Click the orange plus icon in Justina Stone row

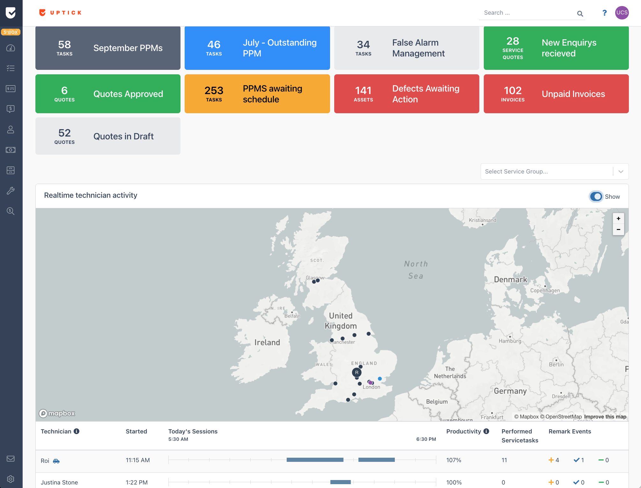[x=551, y=482]
